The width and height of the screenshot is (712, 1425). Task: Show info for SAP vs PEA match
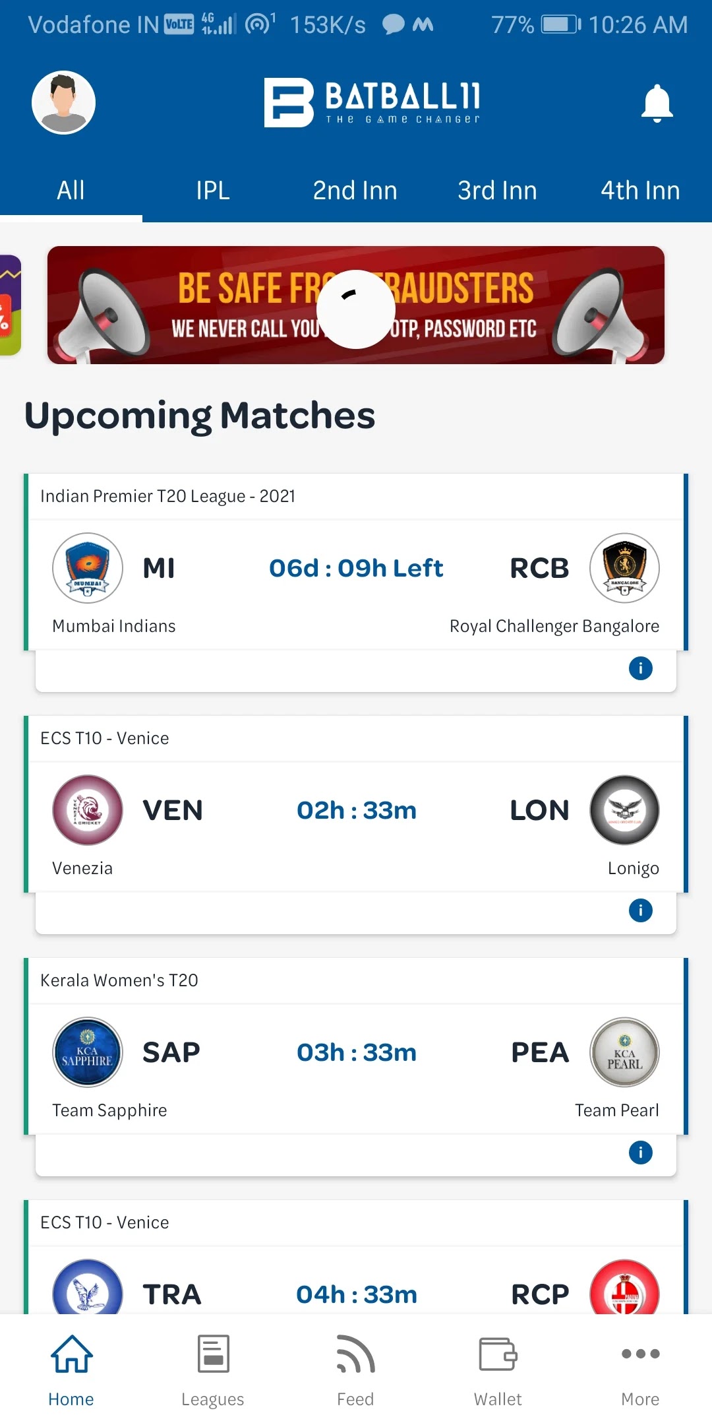pos(640,1153)
